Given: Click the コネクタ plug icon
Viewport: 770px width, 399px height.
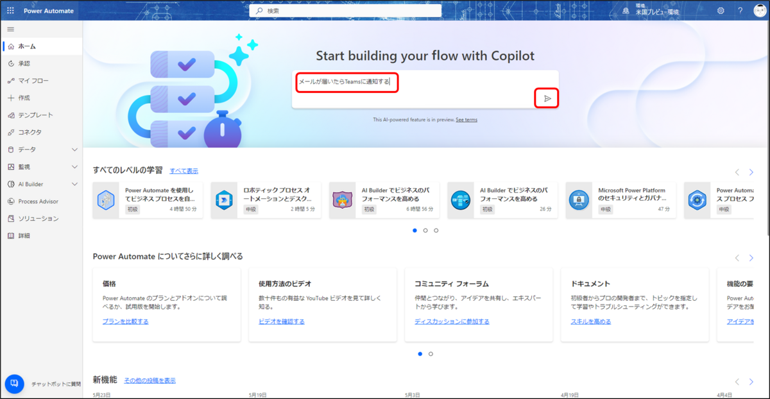Looking at the screenshot, I should pos(11,132).
